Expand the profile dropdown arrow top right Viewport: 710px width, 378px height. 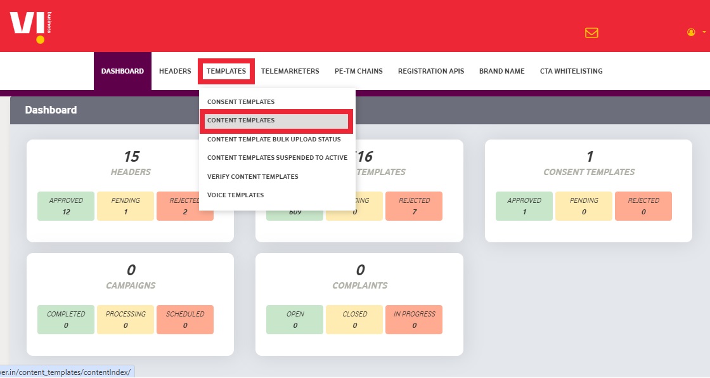click(x=702, y=32)
